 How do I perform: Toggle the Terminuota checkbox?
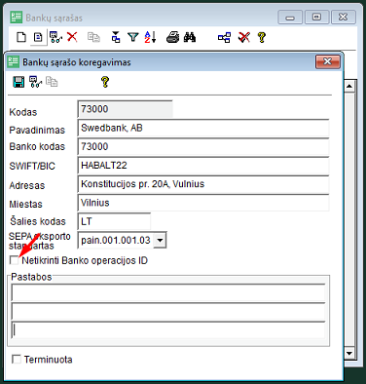click(x=17, y=359)
